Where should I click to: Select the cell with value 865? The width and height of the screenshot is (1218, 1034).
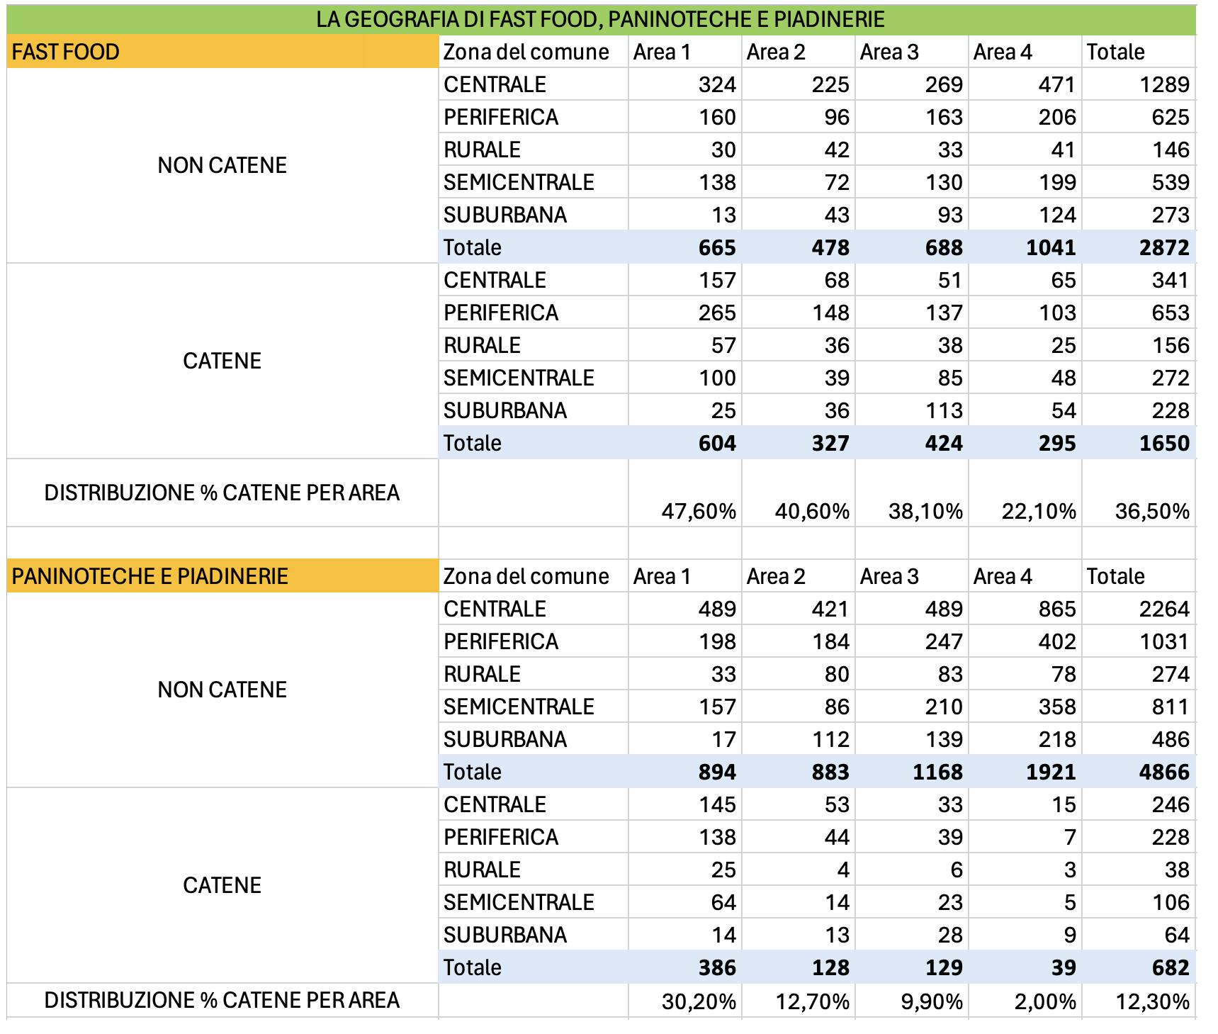pyautogui.click(x=1025, y=609)
